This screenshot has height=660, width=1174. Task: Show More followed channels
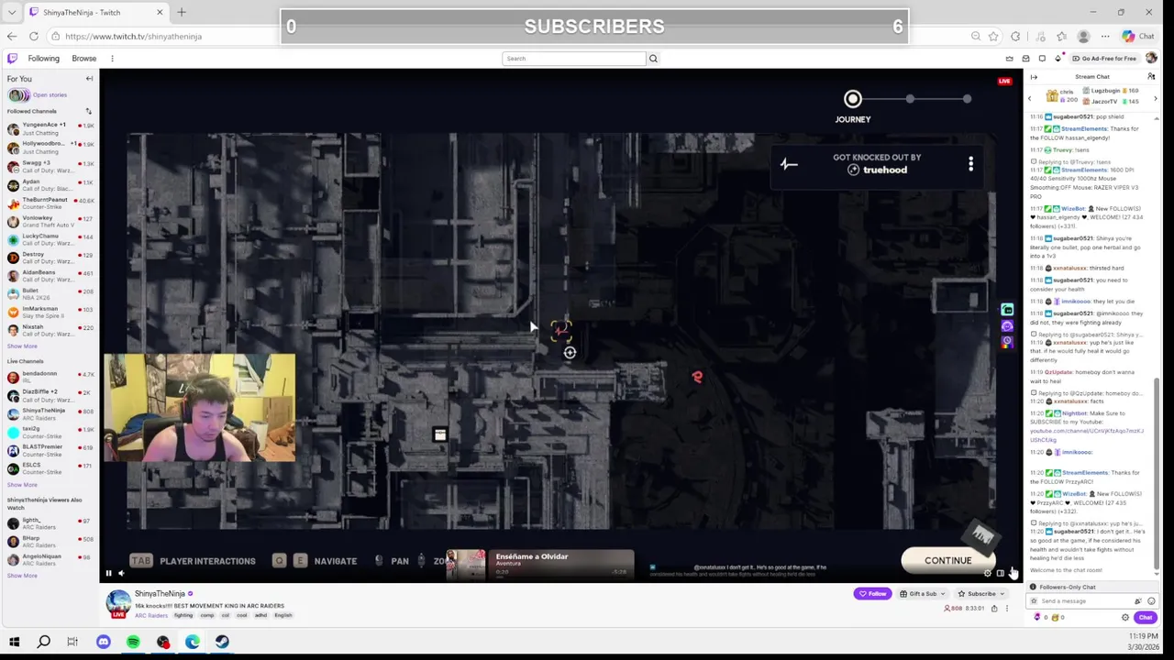tap(23, 346)
